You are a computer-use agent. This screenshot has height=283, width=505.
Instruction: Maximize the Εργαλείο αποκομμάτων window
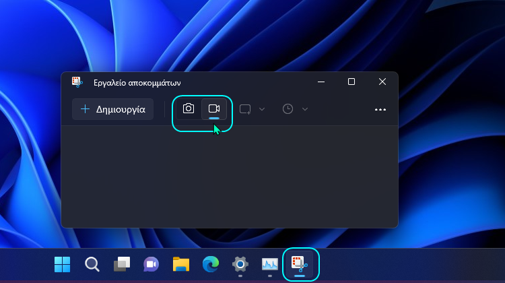[x=351, y=82]
